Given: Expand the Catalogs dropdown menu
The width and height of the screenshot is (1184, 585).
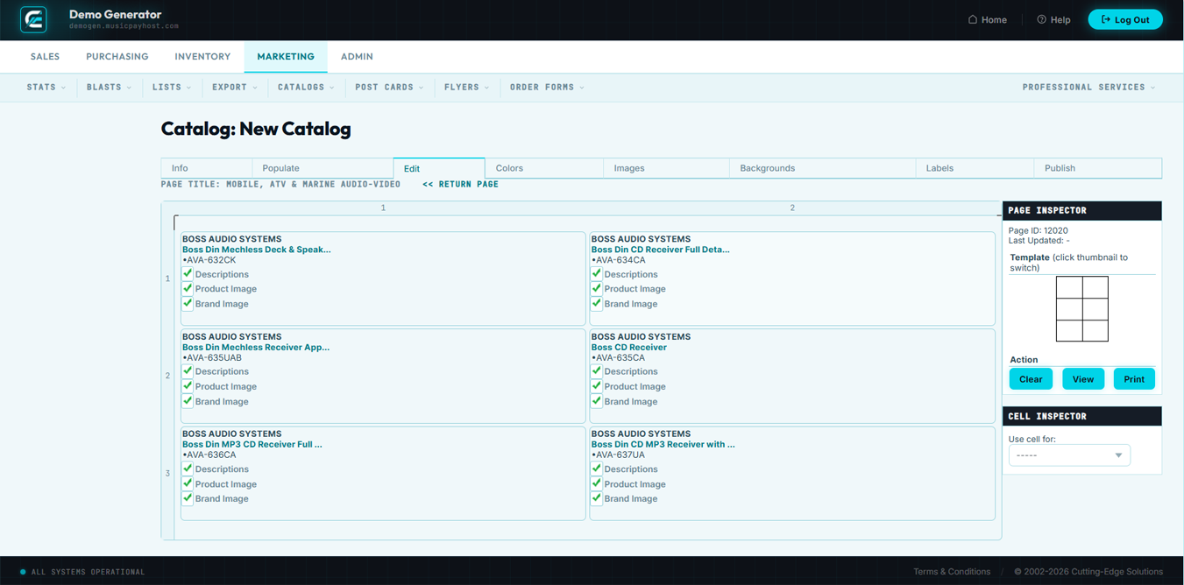Looking at the screenshot, I should (x=306, y=88).
